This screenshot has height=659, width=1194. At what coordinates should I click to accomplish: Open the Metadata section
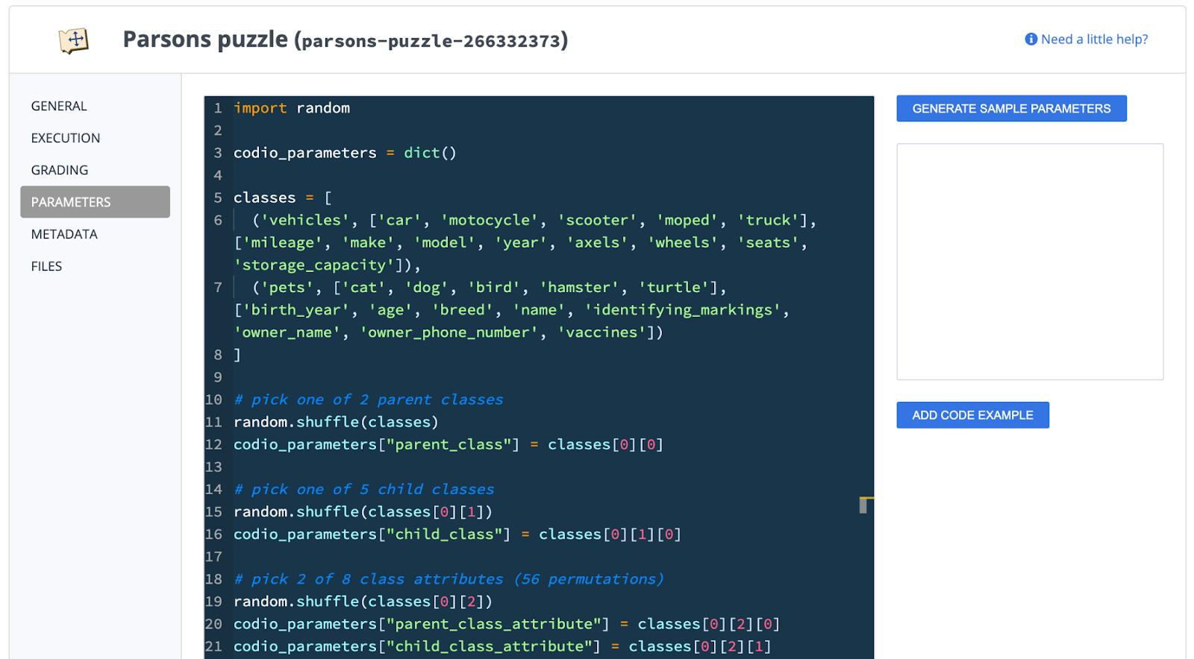click(x=64, y=234)
